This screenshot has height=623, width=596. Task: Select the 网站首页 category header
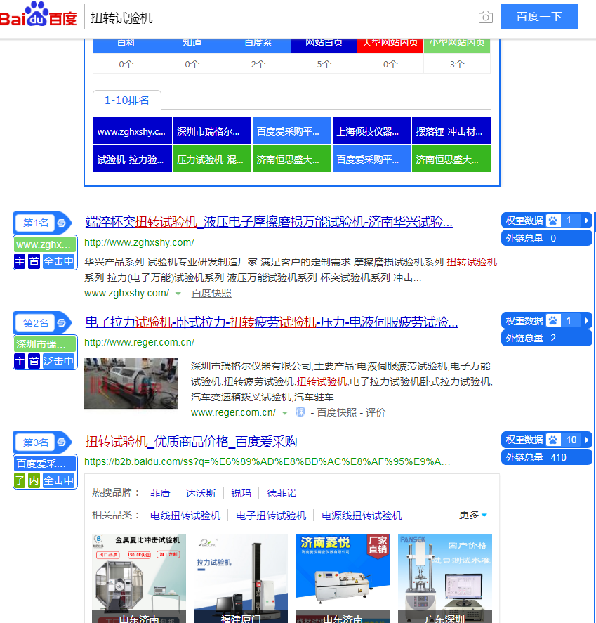tap(324, 46)
